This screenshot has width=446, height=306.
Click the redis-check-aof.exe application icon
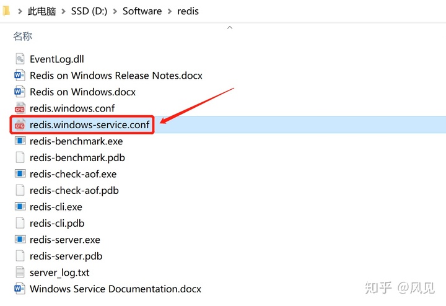pyautogui.click(x=20, y=173)
